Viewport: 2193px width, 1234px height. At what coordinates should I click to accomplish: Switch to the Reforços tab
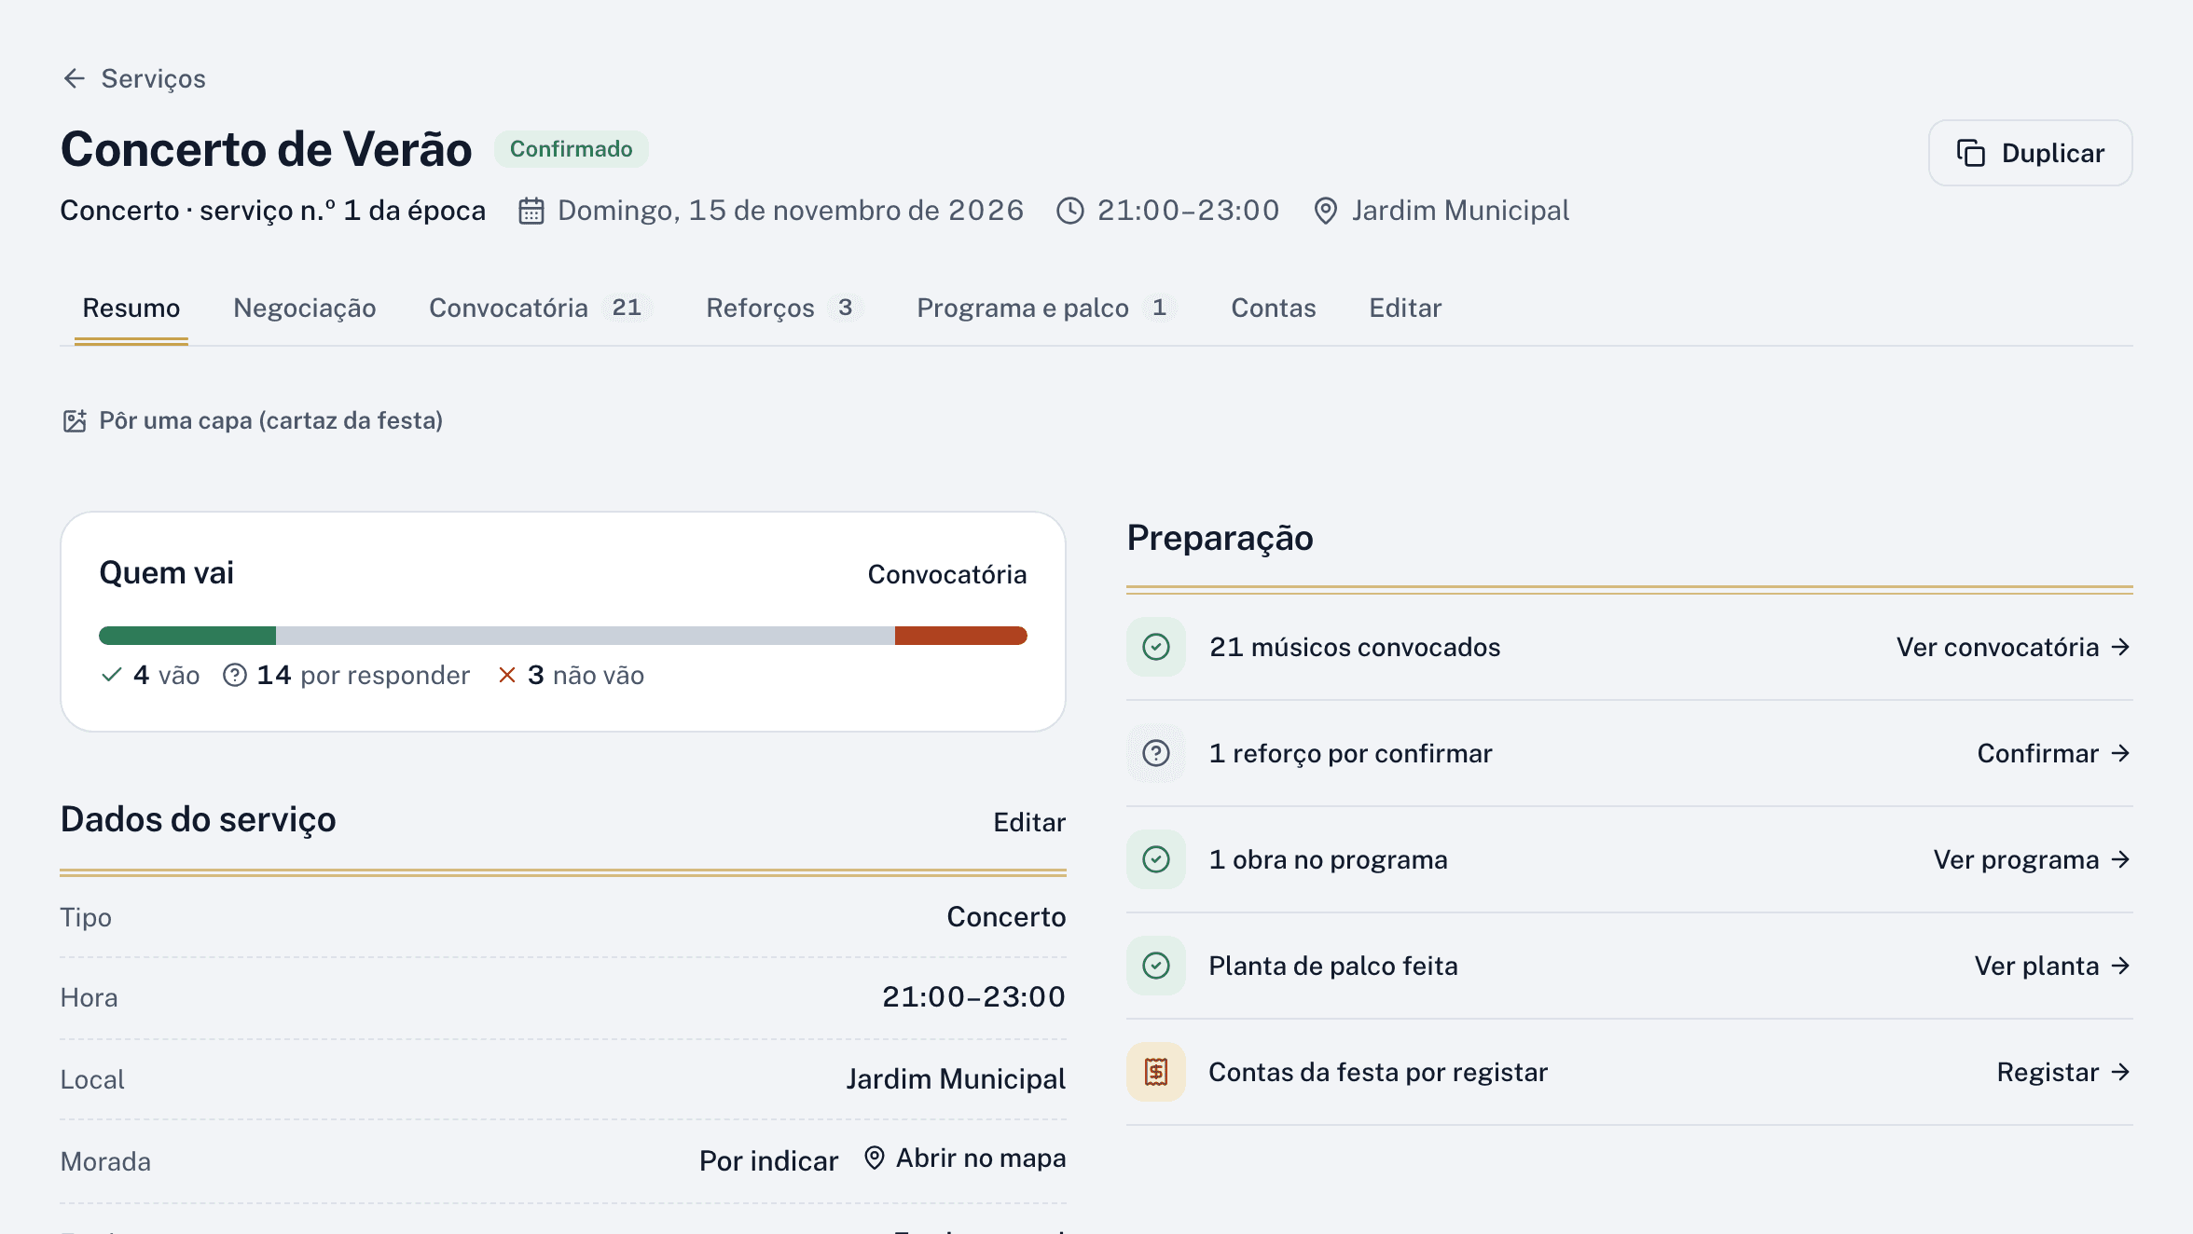(x=784, y=308)
